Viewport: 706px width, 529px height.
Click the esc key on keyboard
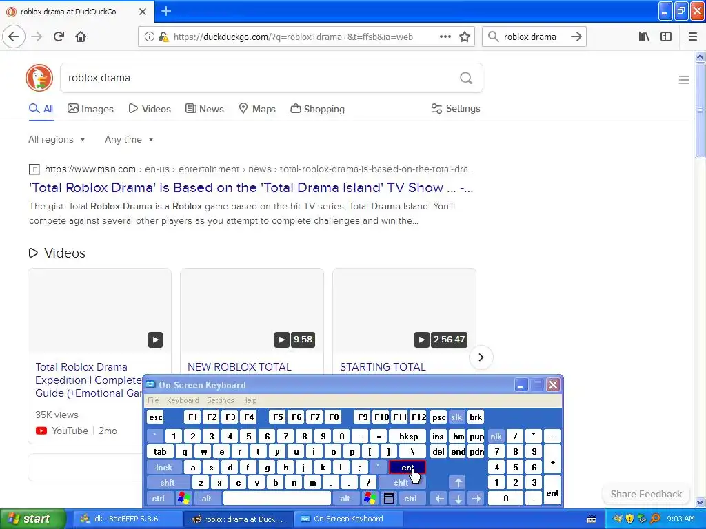click(x=156, y=417)
